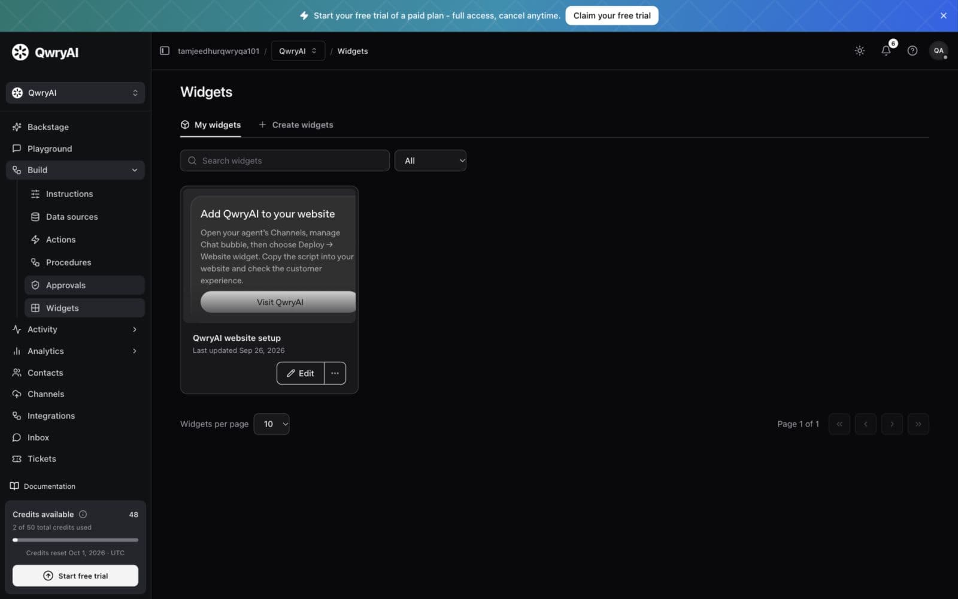Open the QwryAI breadcrumb dropdown
This screenshot has width=958, height=599.
(298, 51)
